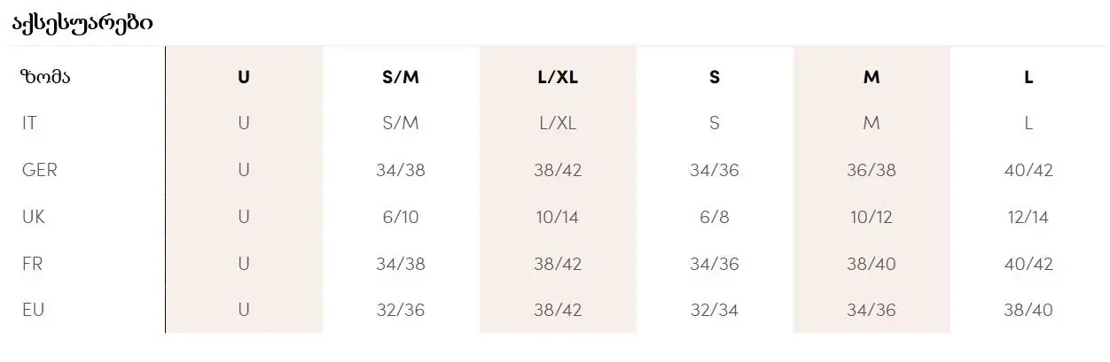This screenshot has height=362, width=1110.
Task: Click the აქსესუარები heading
Action: click(x=82, y=24)
